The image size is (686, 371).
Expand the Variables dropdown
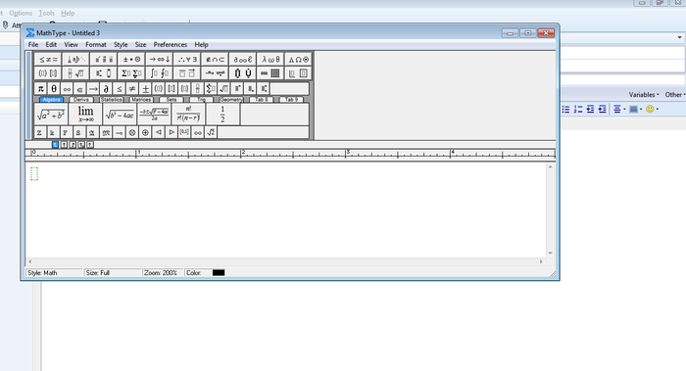644,94
